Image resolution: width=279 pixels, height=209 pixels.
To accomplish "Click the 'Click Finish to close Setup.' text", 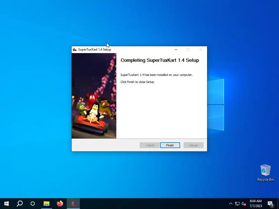I will [x=138, y=82].
